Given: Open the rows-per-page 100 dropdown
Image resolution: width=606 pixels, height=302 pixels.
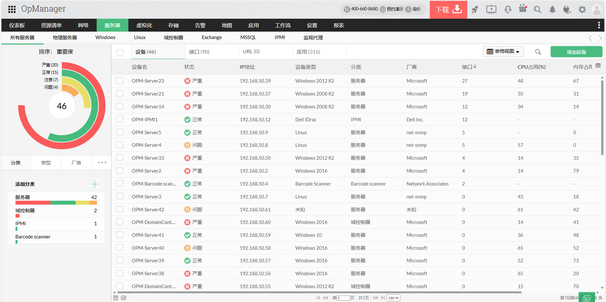Looking at the screenshot, I should click(x=394, y=298).
